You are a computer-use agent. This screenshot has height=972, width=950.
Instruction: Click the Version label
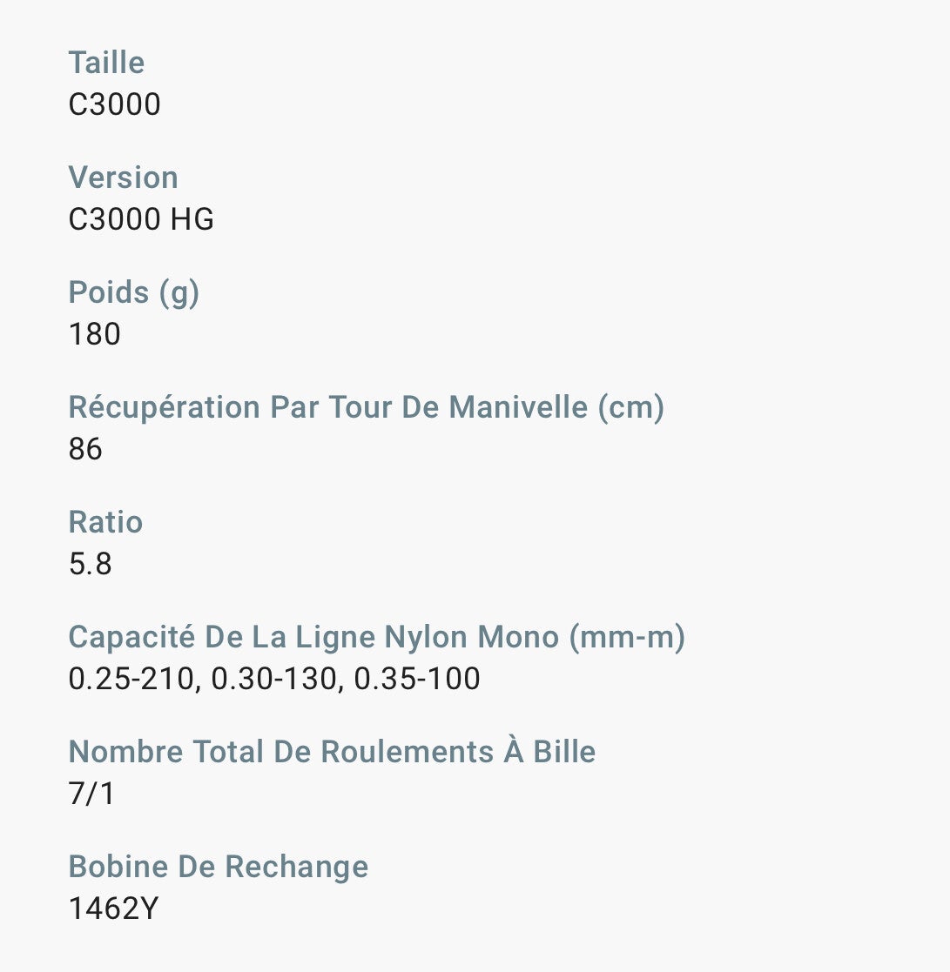click(x=123, y=178)
